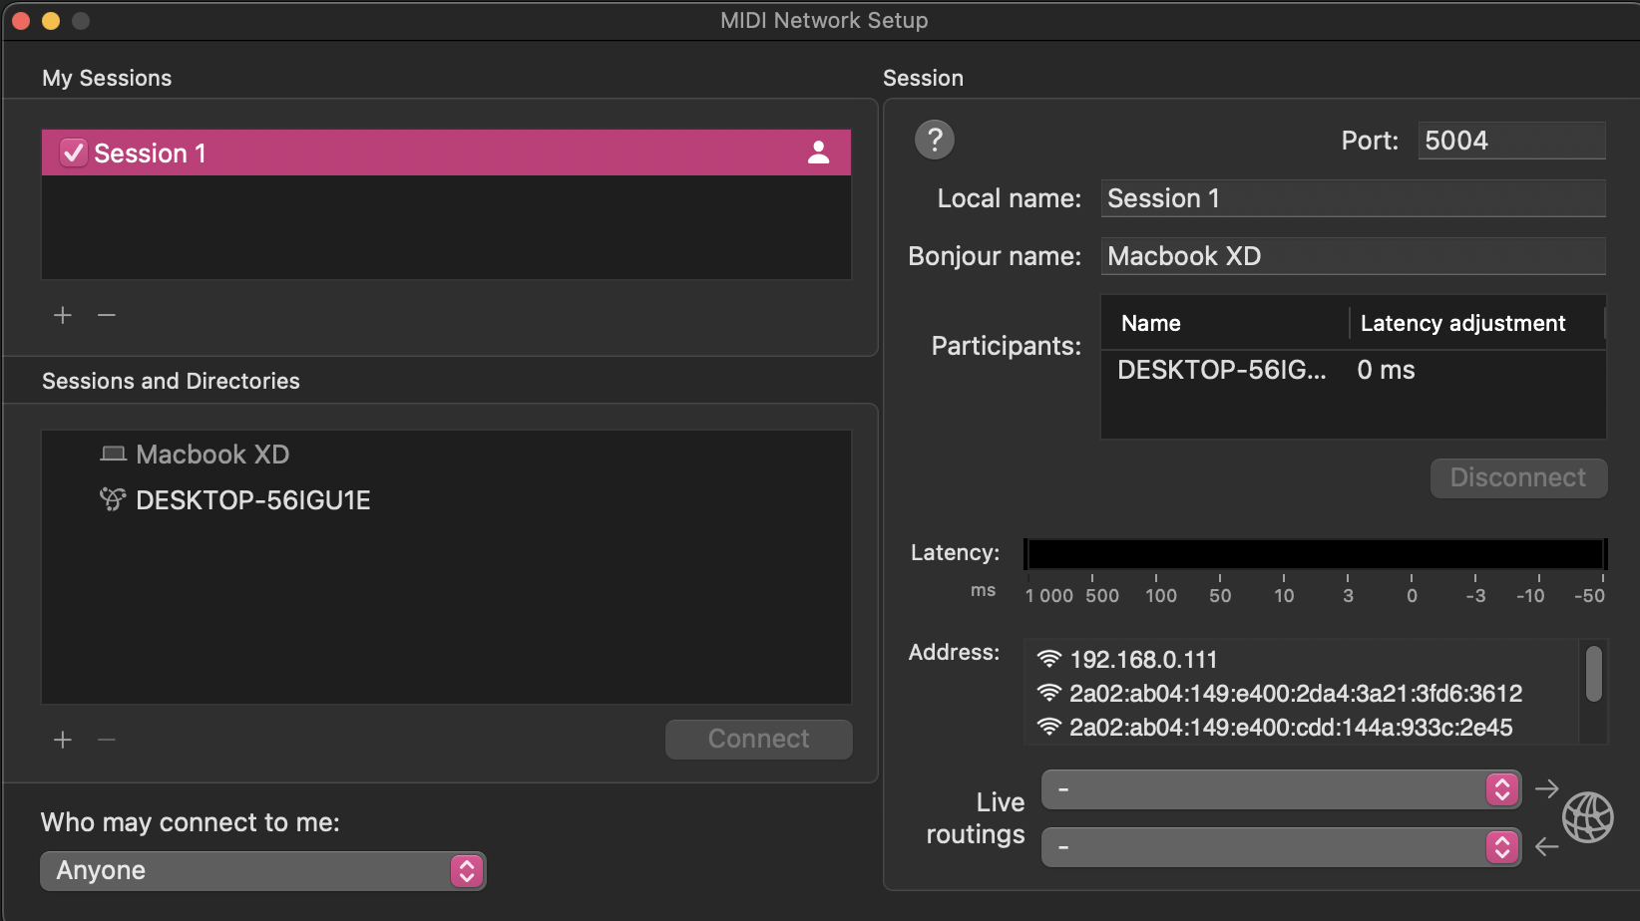
Task: Click the outgoing arrow next to Live routings
Action: coord(1546,788)
